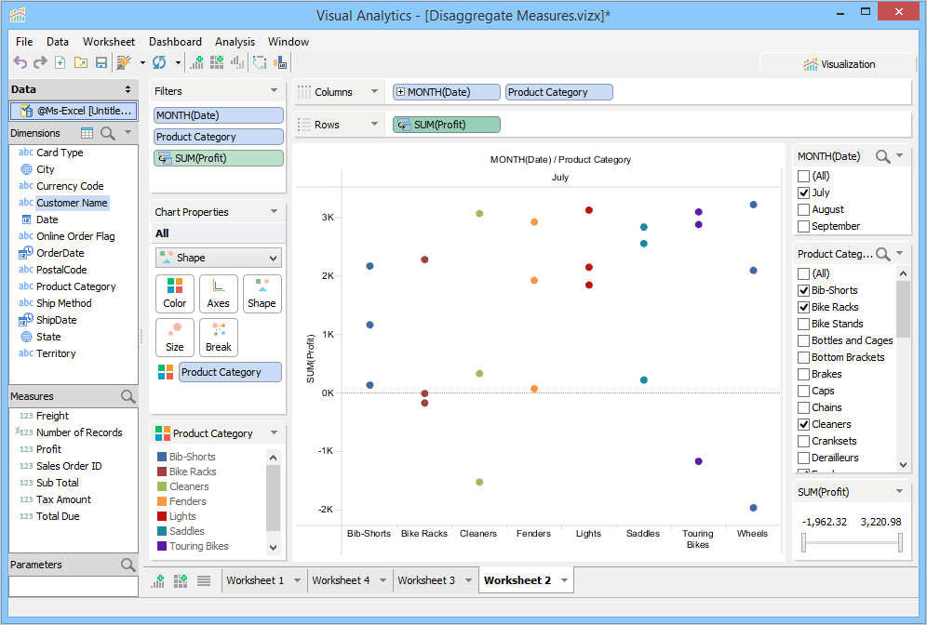
Task: Open the Dashboard menu
Action: 175,41
